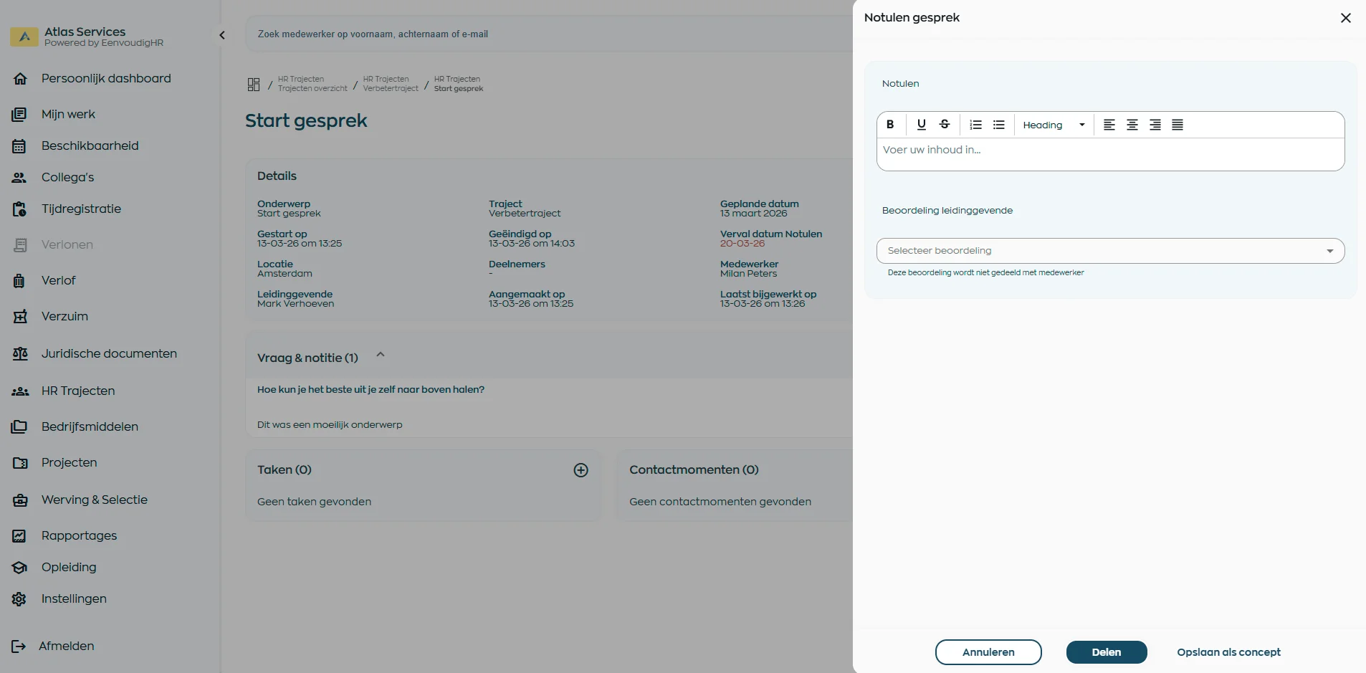Add a new task via the plus icon
The height and width of the screenshot is (673, 1366).
(580, 469)
